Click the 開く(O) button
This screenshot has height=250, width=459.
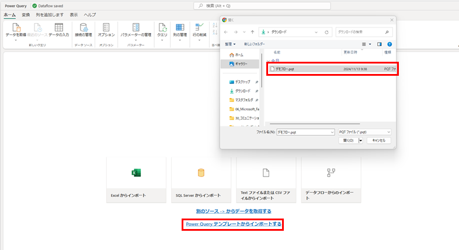349,140
